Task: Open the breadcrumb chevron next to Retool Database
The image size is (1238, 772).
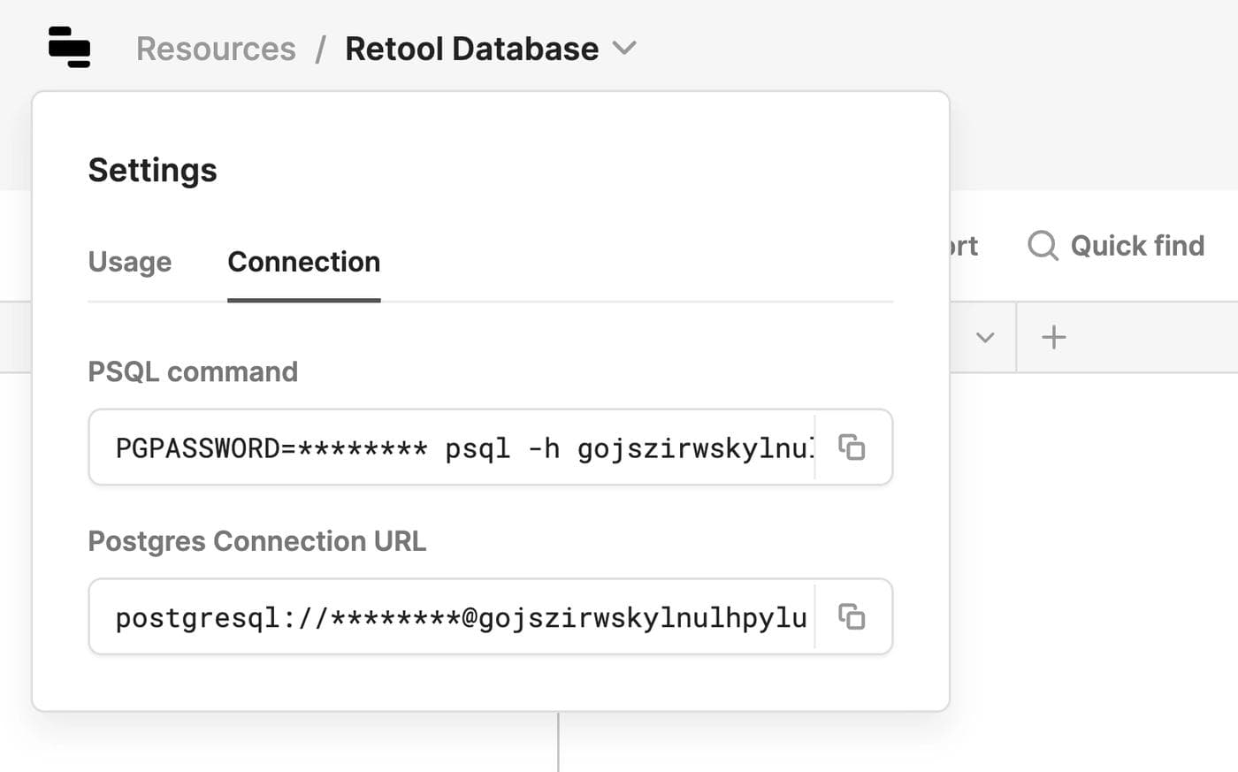Action: tap(624, 50)
